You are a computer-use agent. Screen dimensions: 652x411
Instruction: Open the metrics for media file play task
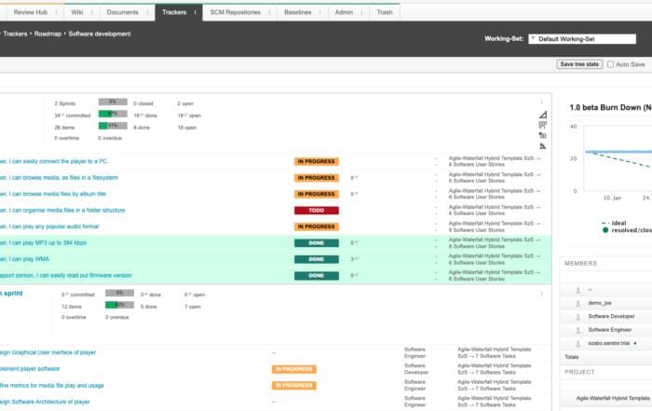(x=51, y=386)
